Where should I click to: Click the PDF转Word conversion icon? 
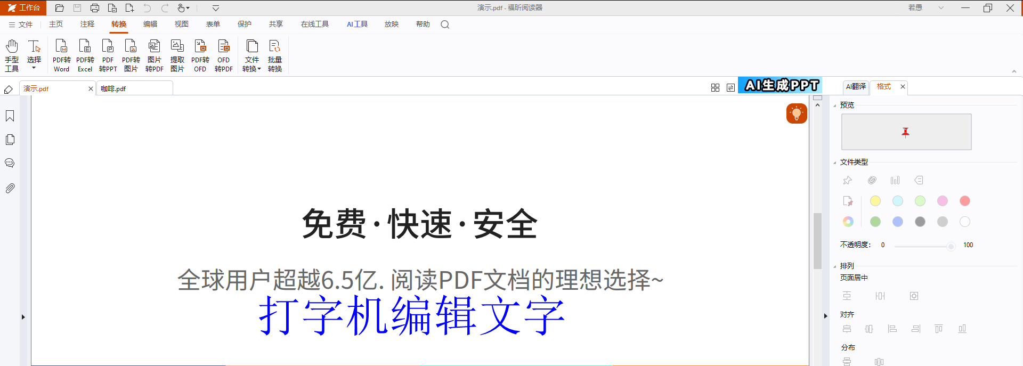(x=61, y=55)
